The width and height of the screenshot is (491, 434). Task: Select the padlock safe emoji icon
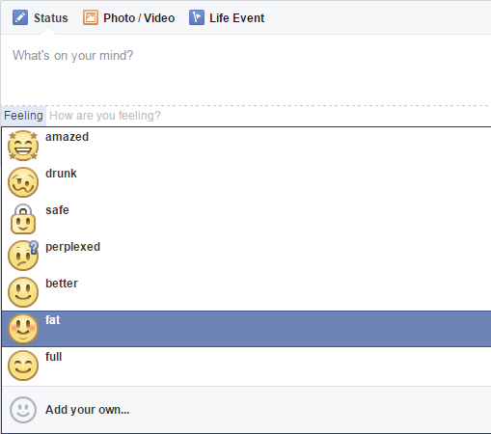point(23,219)
